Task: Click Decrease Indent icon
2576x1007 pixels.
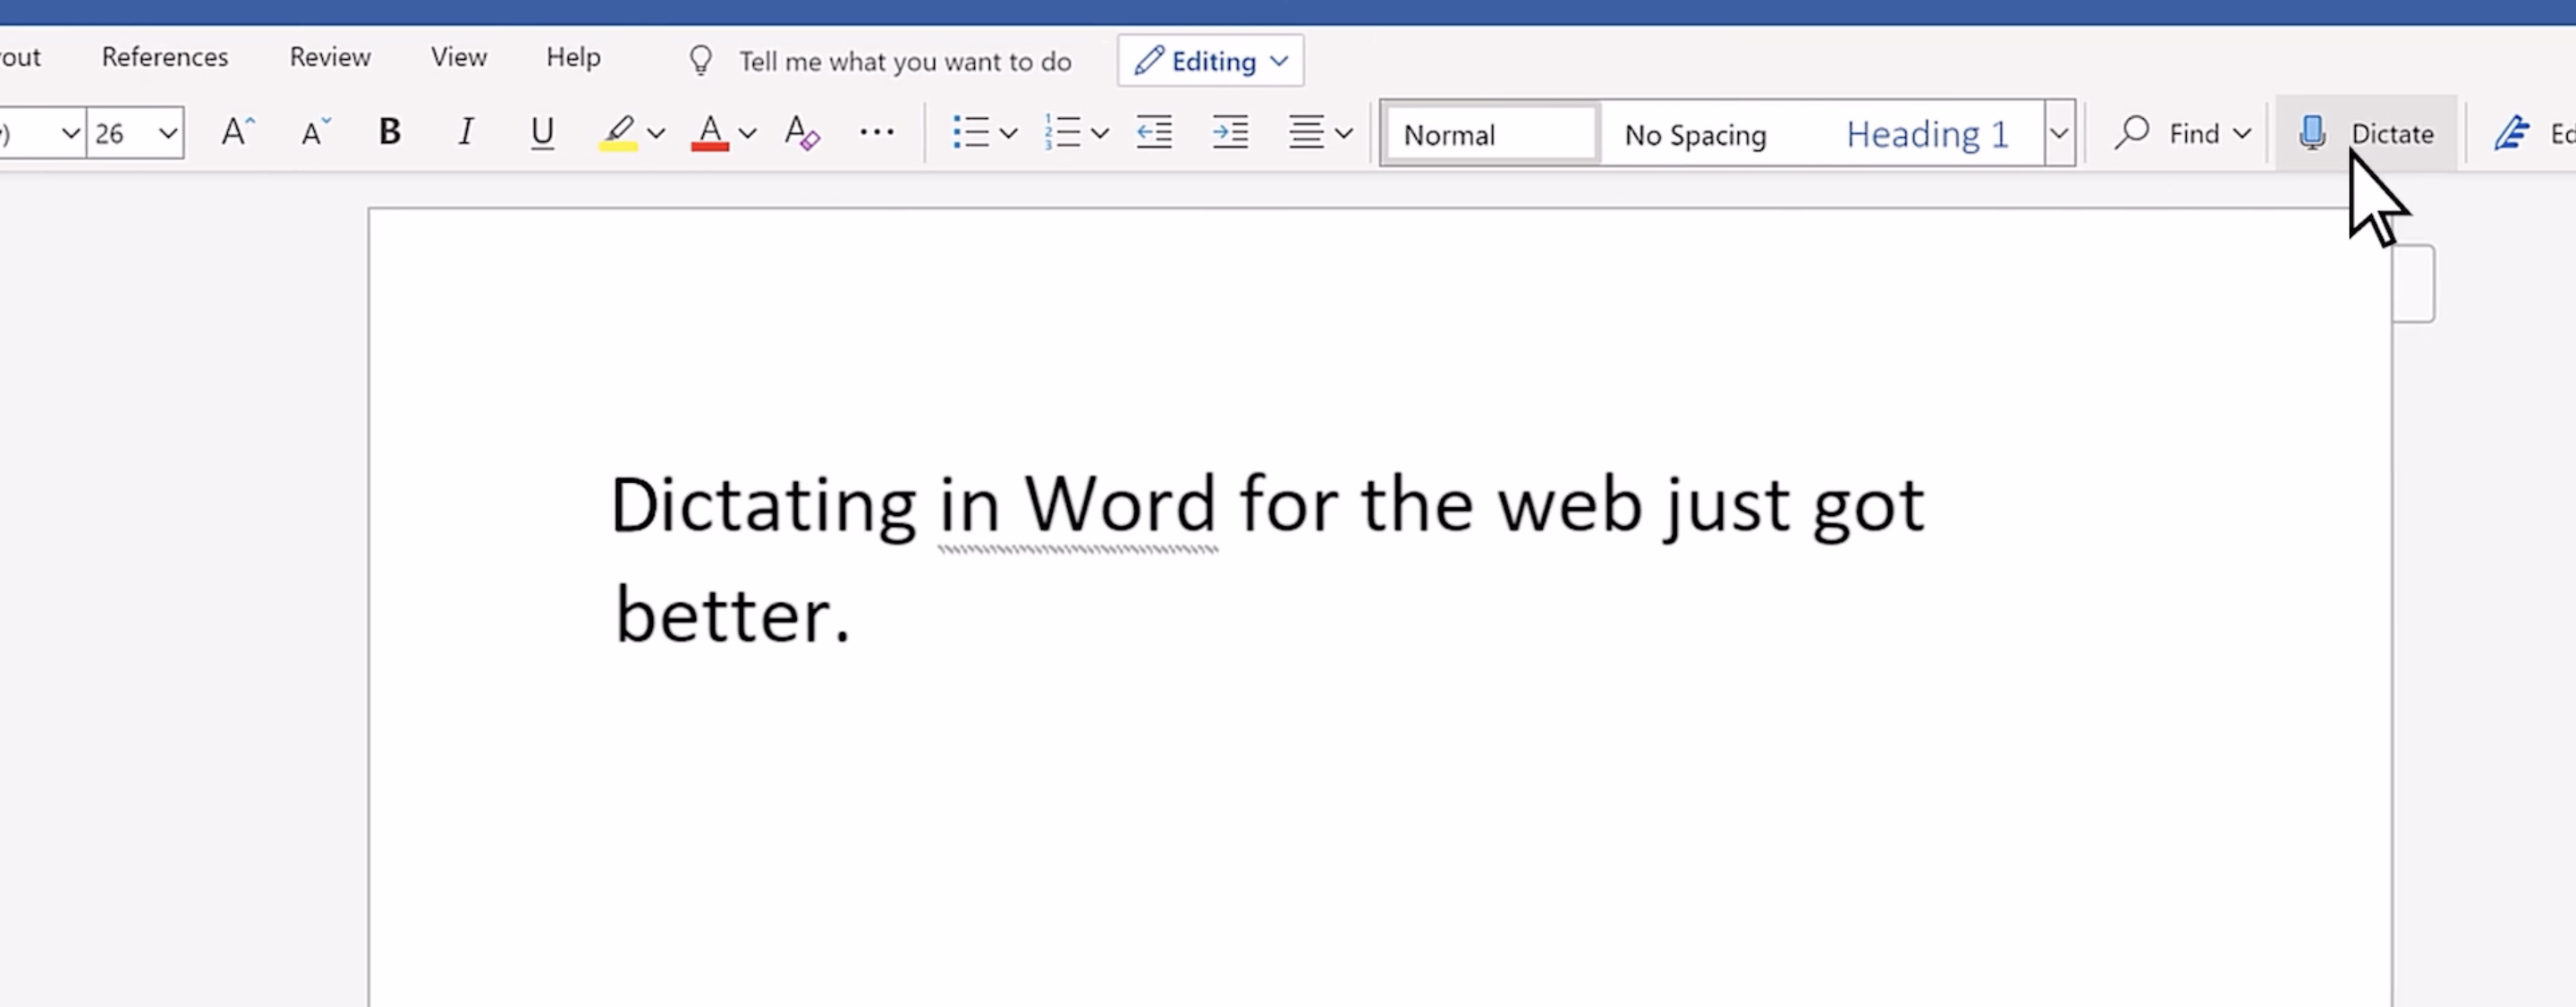Action: click(x=1154, y=132)
